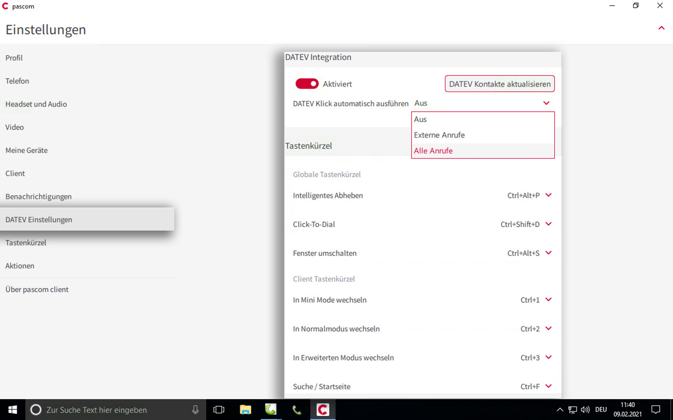
Task: Open File Explorer from taskbar
Action: tap(245, 409)
